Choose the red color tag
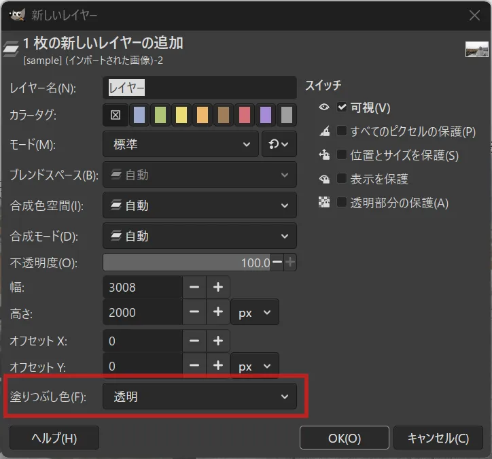The image size is (492, 459). click(245, 115)
